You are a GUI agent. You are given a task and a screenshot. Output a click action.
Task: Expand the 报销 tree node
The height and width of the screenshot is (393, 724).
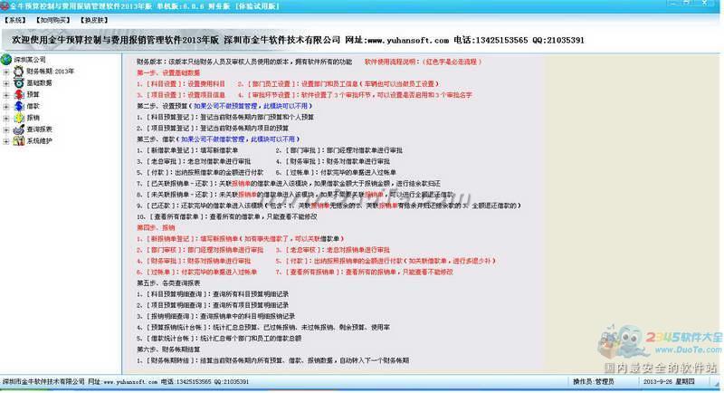tap(6, 119)
